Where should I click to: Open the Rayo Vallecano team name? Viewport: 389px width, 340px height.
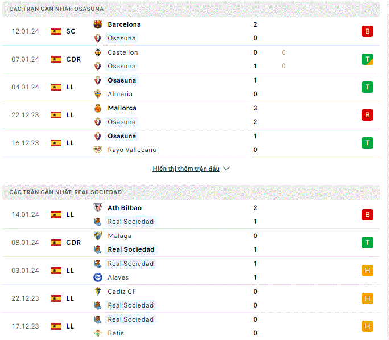pyautogui.click(x=132, y=150)
